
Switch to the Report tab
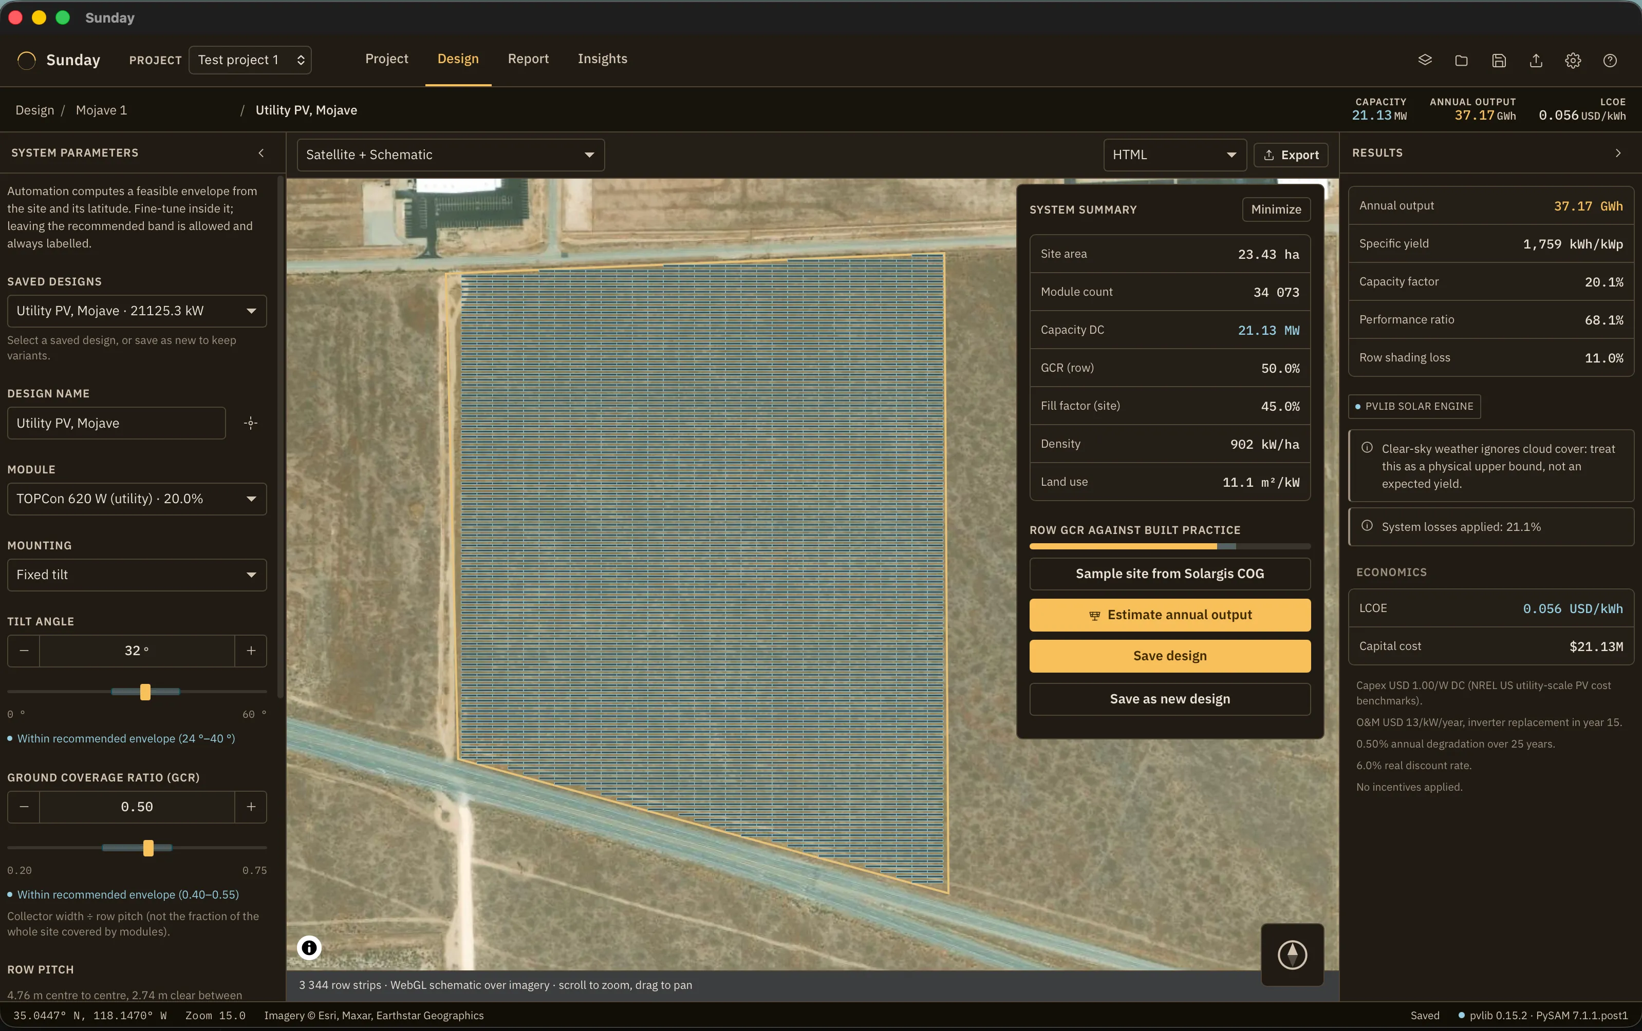click(529, 59)
